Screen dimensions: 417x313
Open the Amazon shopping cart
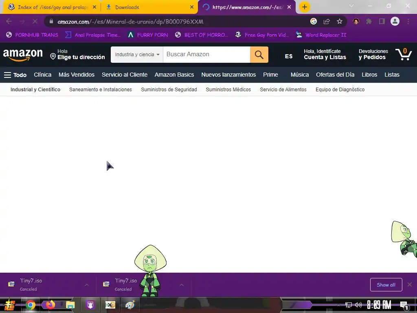[x=404, y=54]
